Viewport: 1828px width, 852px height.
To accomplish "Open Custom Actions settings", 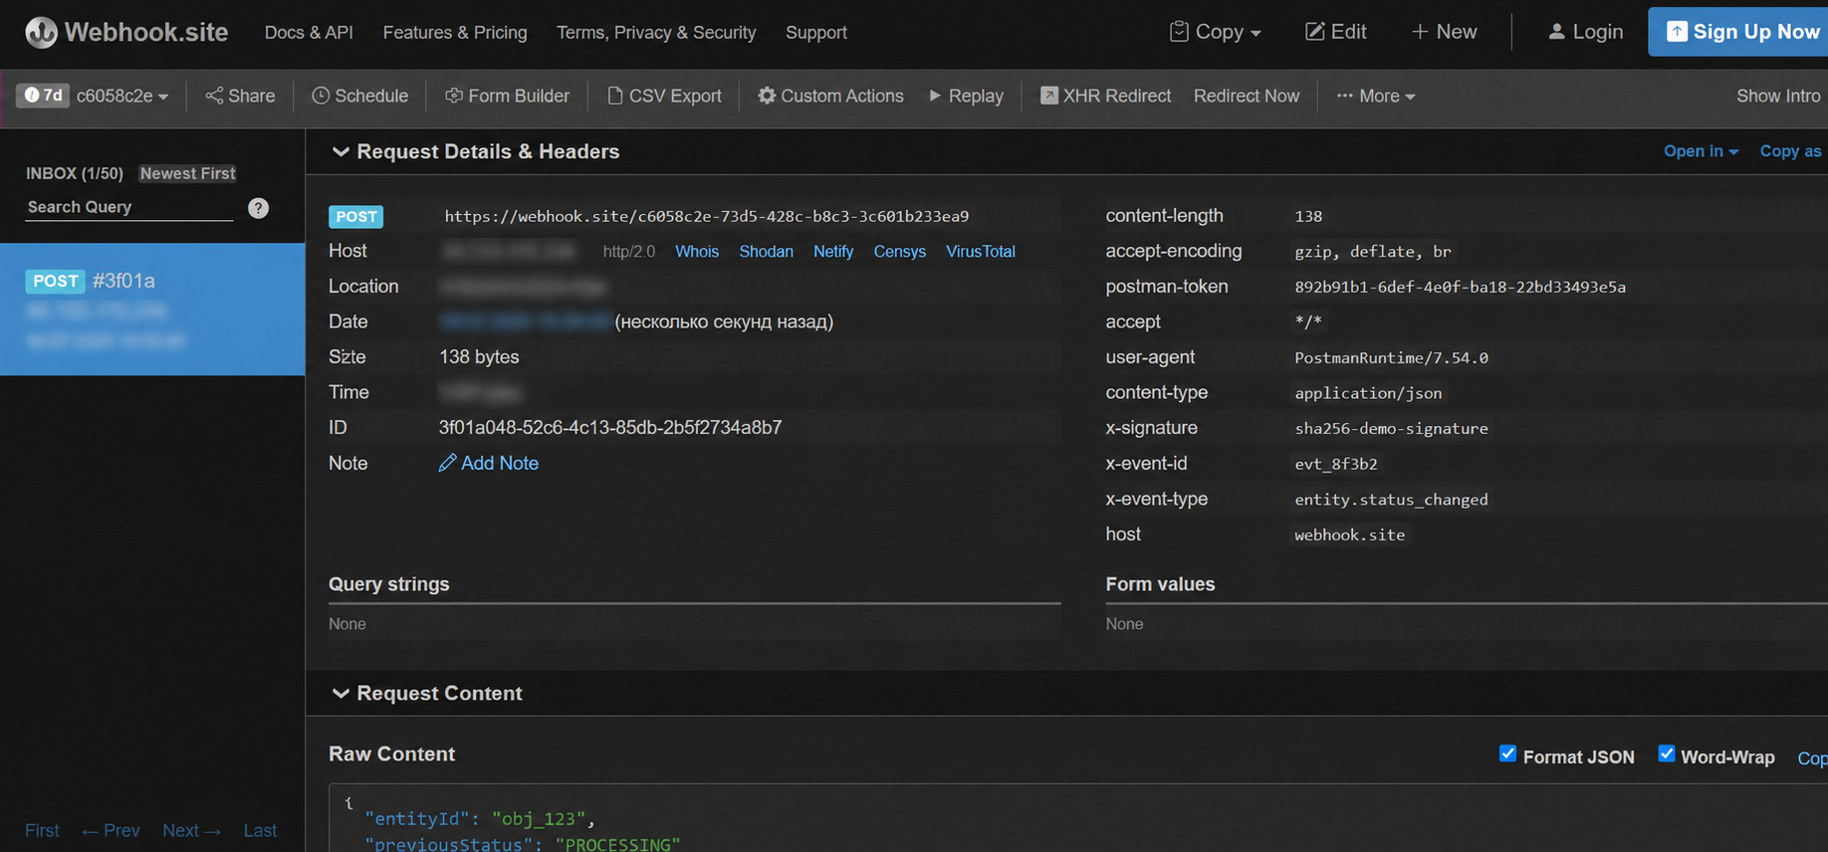I will 830,97.
